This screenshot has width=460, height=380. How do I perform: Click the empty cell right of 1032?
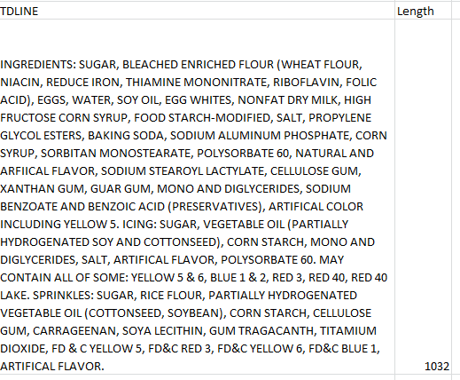(456, 197)
